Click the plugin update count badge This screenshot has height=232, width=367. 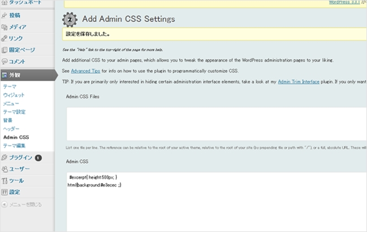(38, 158)
